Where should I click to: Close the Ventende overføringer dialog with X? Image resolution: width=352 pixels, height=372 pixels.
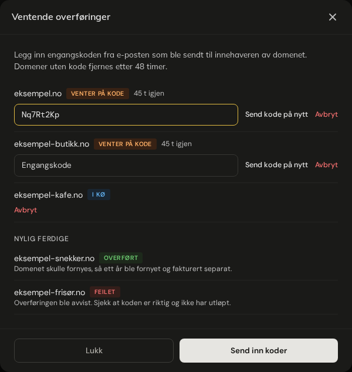pyautogui.click(x=332, y=17)
